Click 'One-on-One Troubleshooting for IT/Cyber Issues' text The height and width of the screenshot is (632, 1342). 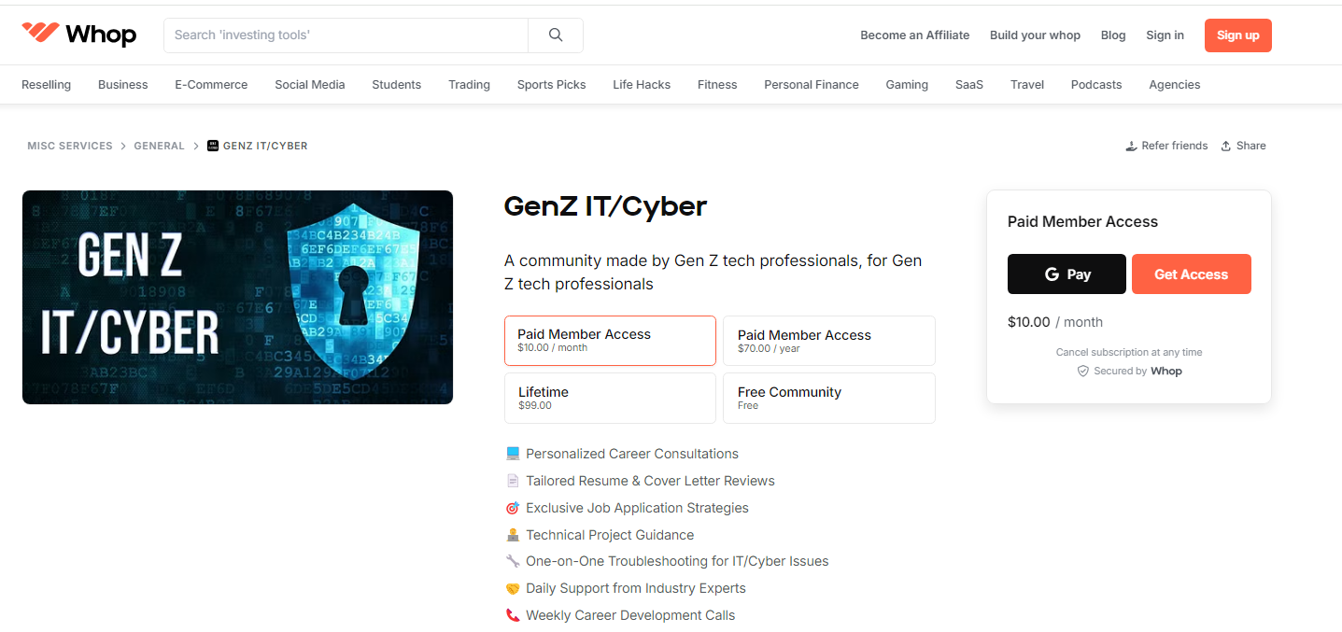[677, 561]
